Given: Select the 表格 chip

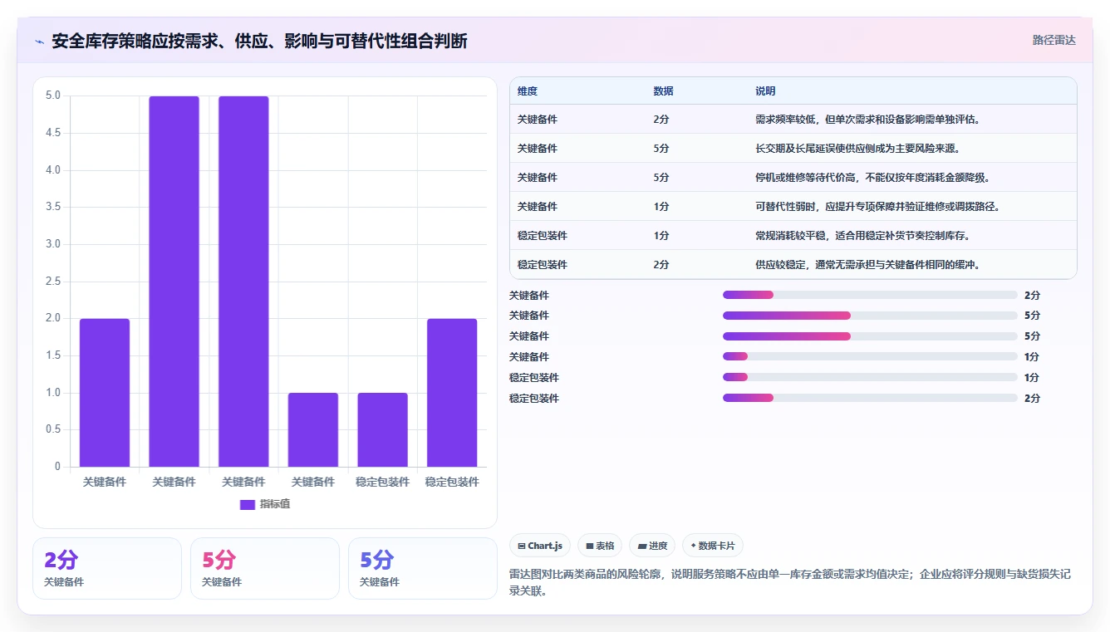Looking at the screenshot, I should click(600, 546).
